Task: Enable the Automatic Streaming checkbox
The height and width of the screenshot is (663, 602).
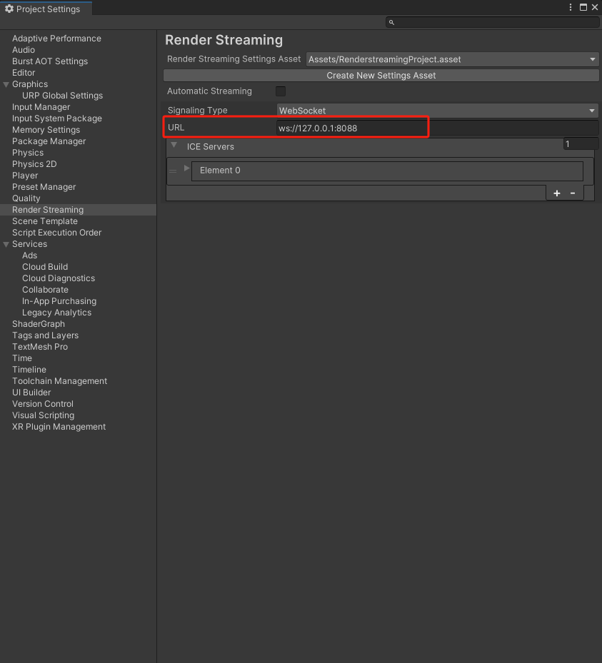Action: [x=281, y=91]
